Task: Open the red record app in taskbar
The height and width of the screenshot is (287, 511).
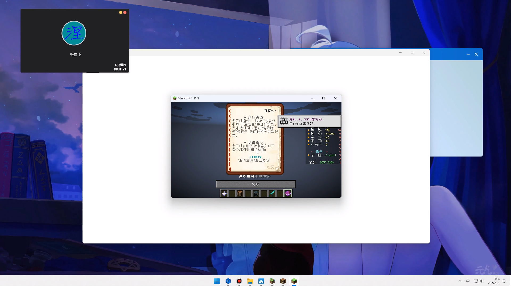Action: pos(239,281)
